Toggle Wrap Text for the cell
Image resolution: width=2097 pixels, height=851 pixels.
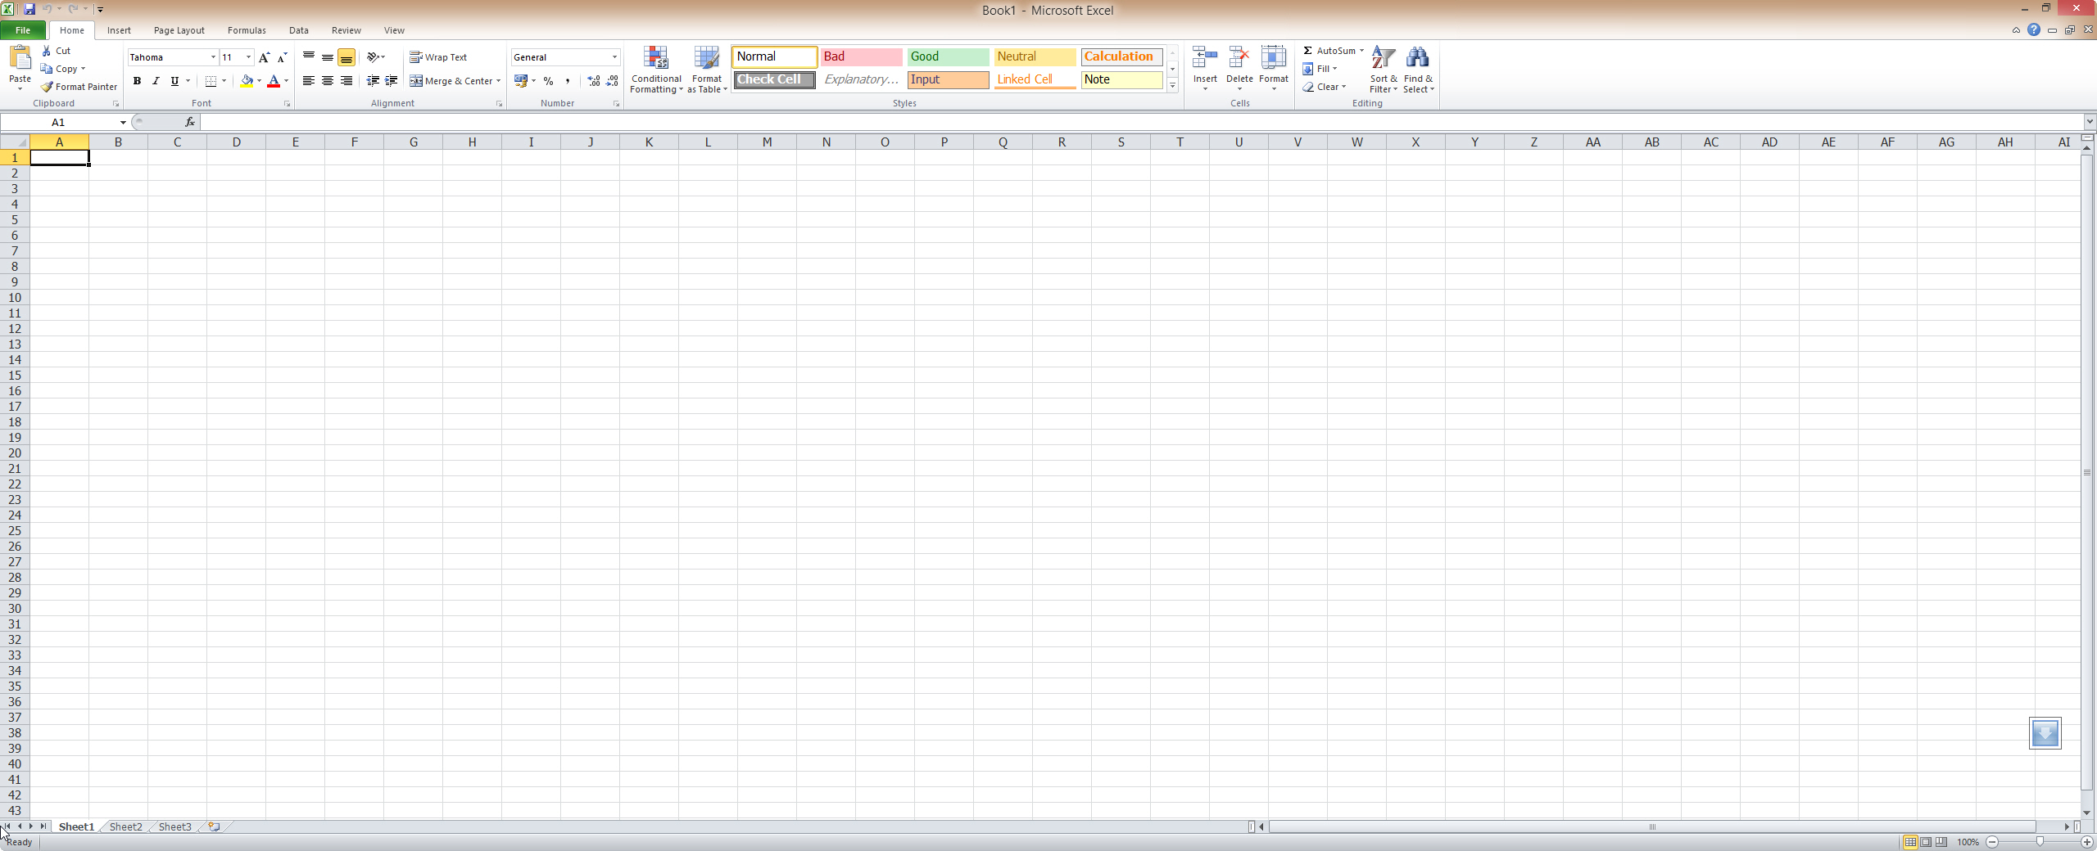click(438, 57)
